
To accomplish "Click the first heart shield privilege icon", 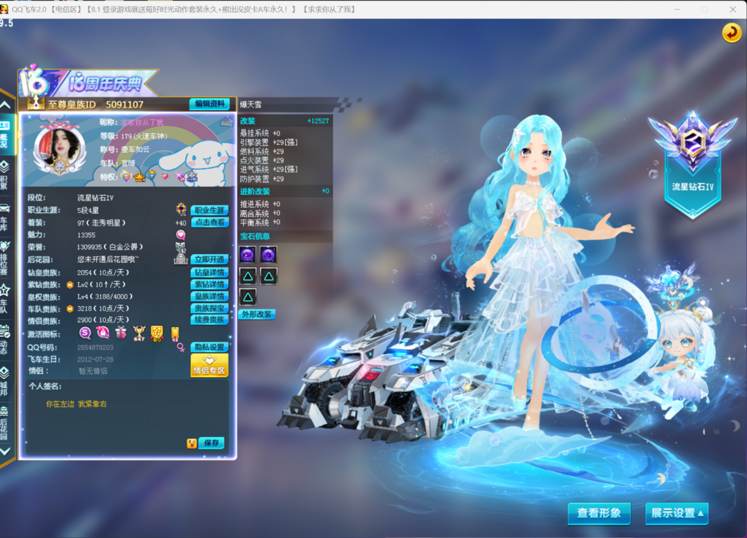I will 127,176.
